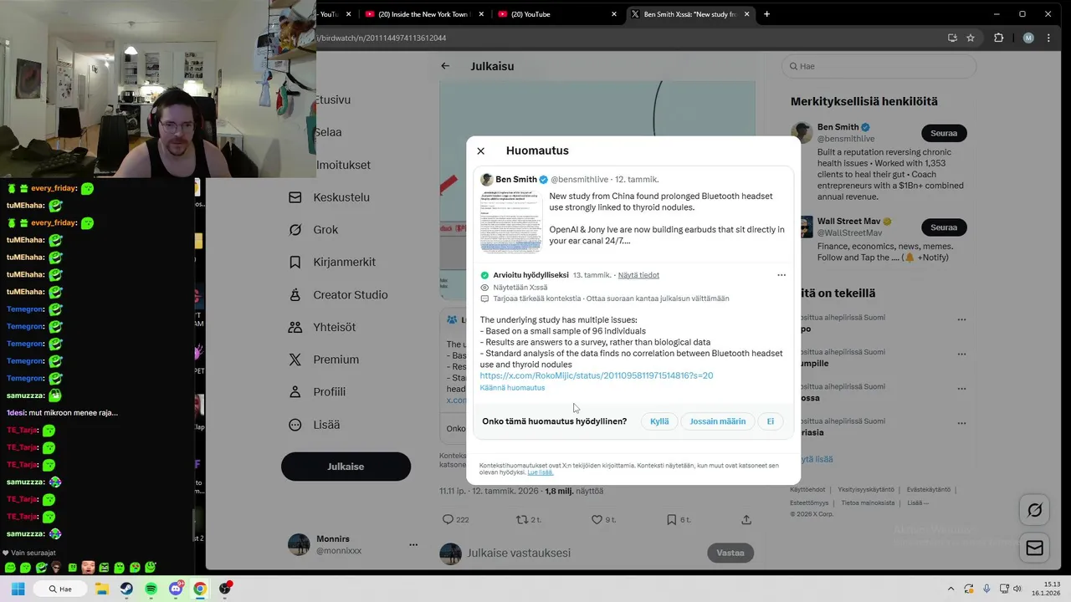Viewport: 1071px width, 602px height.
Task: Click the Monnirs profile avatar
Action: (x=299, y=544)
